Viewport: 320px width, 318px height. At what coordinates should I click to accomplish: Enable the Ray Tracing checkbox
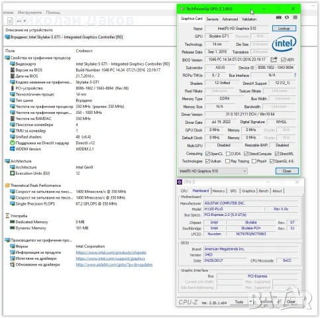tap(227, 161)
